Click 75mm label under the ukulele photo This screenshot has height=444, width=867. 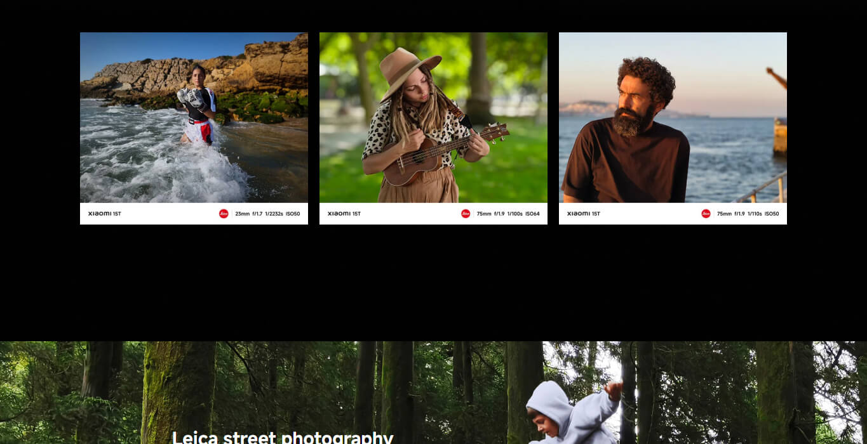(484, 214)
